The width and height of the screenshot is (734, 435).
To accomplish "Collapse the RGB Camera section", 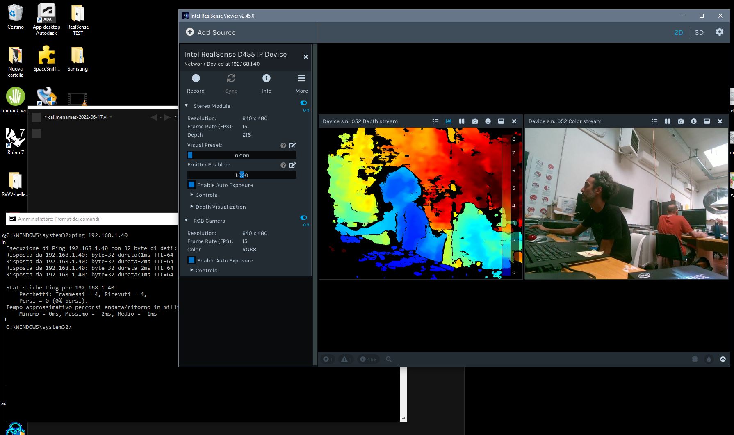I will pyautogui.click(x=186, y=221).
